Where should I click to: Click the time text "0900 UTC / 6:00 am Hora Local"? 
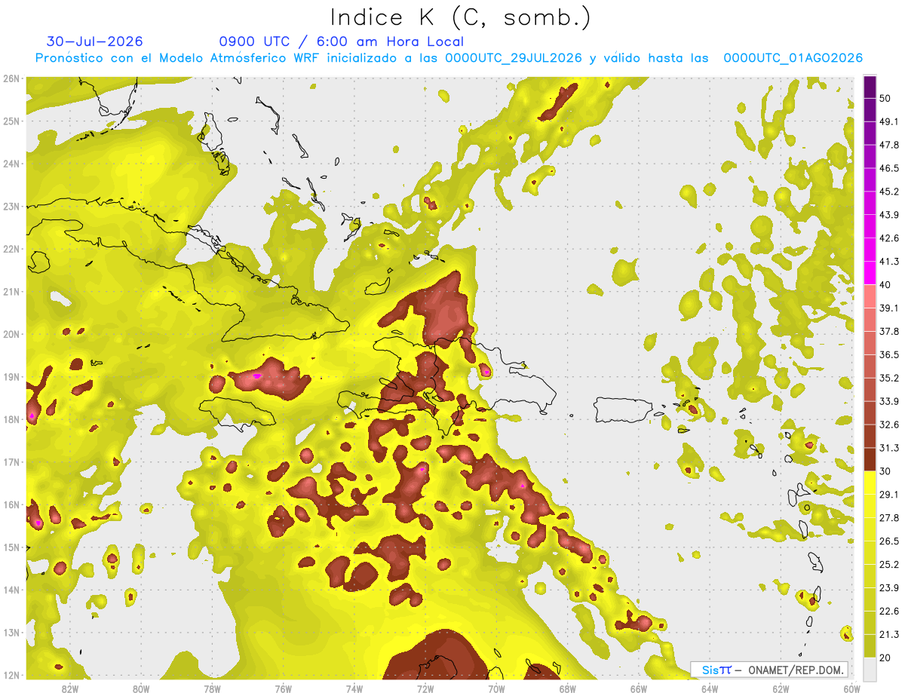coord(341,41)
